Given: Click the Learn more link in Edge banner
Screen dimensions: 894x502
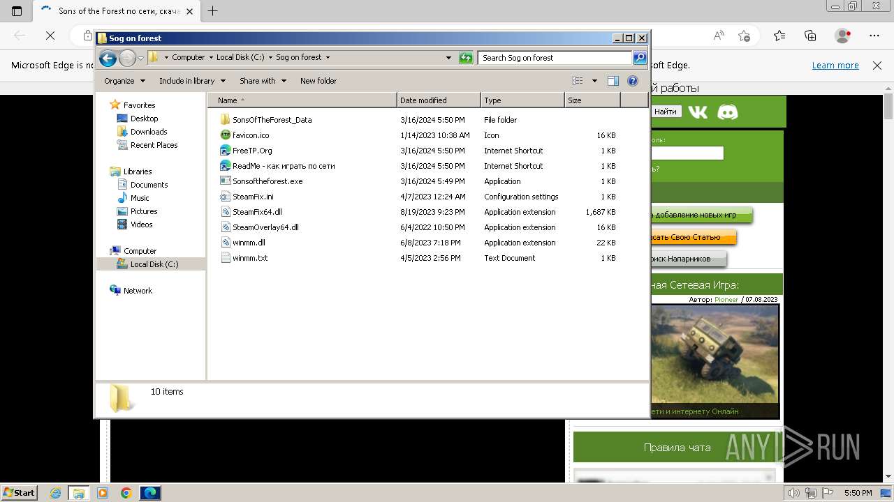Looking at the screenshot, I should click(835, 66).
